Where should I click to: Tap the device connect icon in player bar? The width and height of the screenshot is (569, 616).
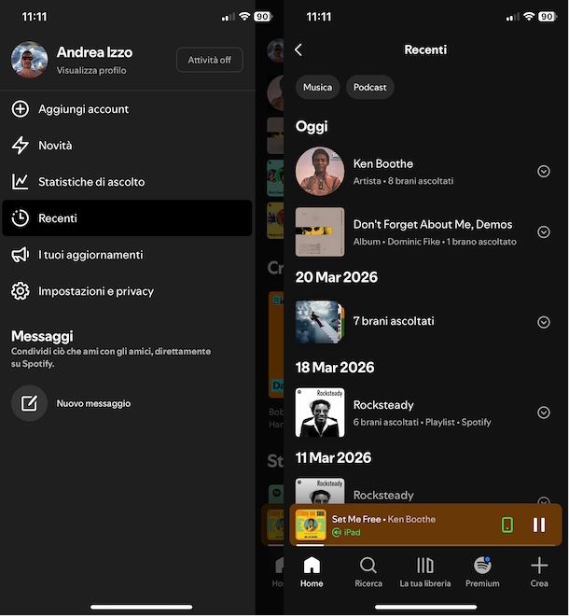coord(507,525)
